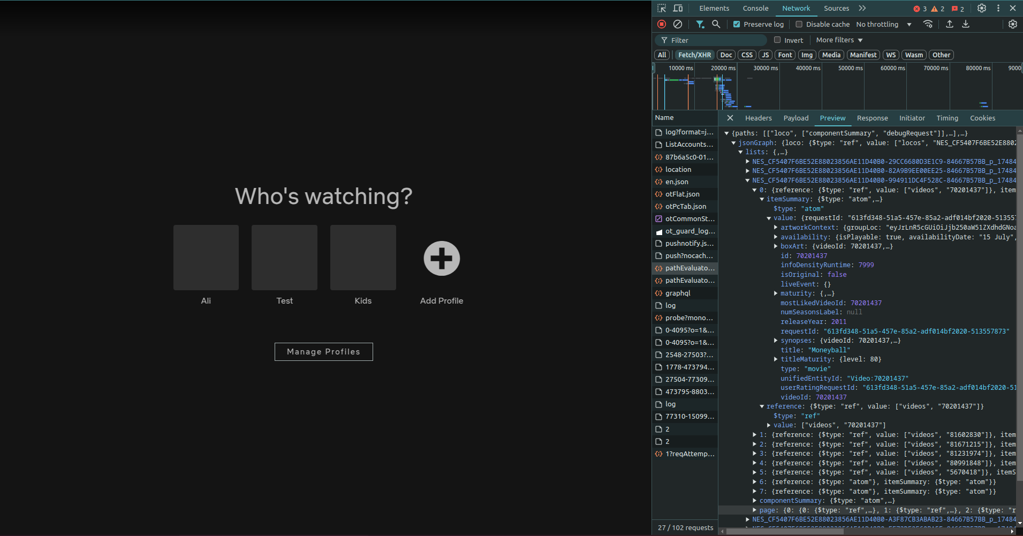
Task: Show more DevTools tabs chevron
Action: tap(862, 8)
